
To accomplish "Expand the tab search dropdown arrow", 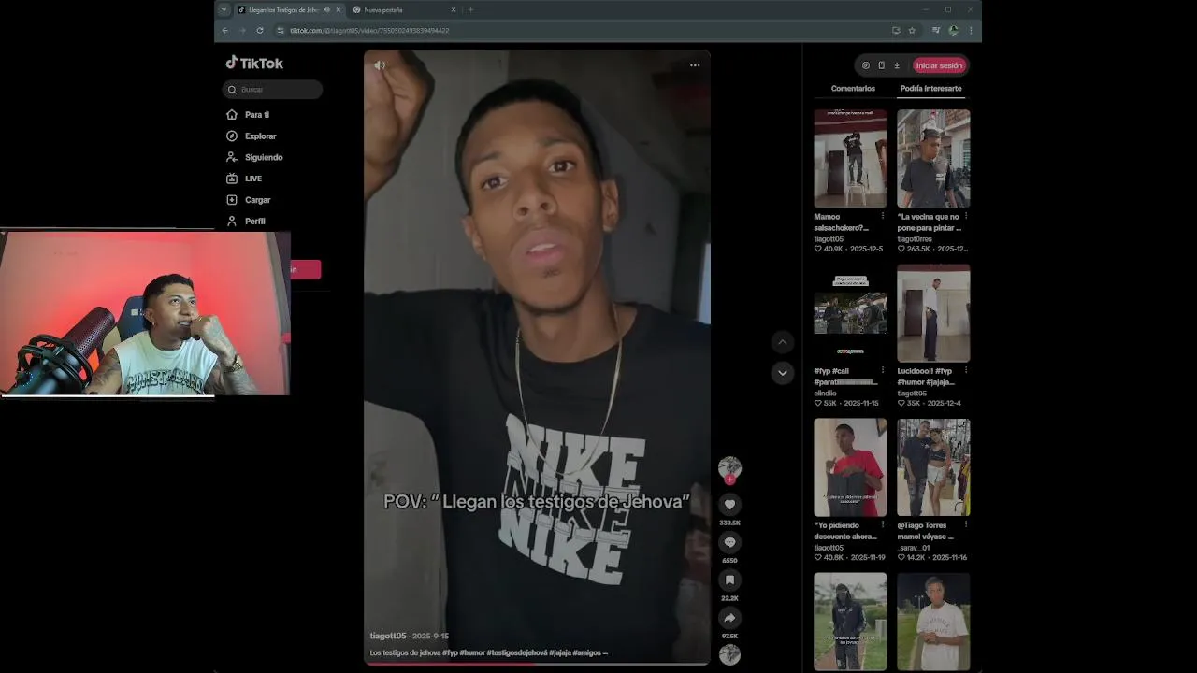I will click(224, 10).
